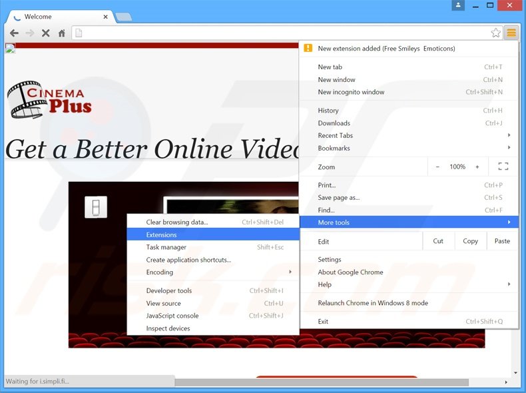Open the Chrome user profile icon
Image resolution: width=526 pixels, height=393 pixels.
point(458,5)
